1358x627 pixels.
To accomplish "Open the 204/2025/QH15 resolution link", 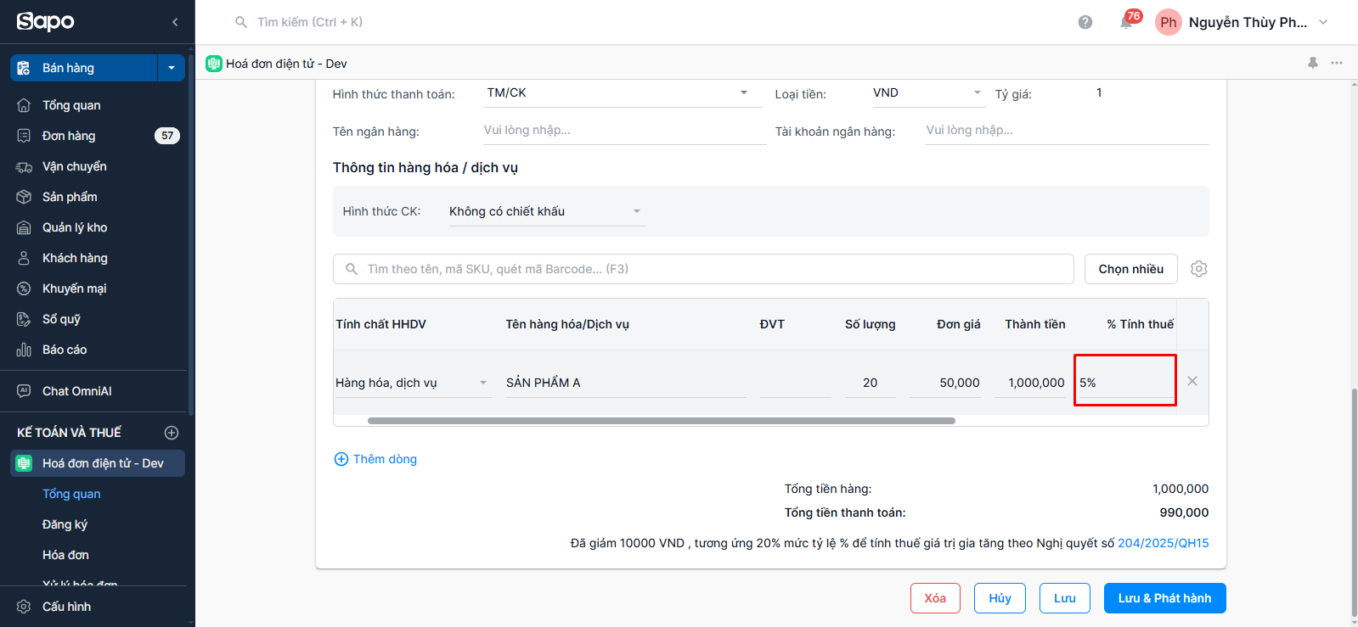I will pyautogui.click(x=1163, y=543).
